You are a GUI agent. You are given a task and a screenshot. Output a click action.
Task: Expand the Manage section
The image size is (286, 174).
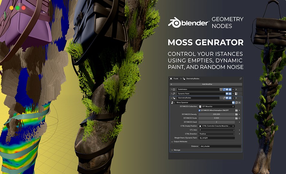[178, 150]
